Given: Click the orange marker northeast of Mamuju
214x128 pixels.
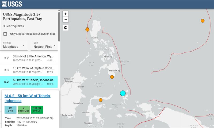Looking at the screenshot, I should tap(101, 100).
